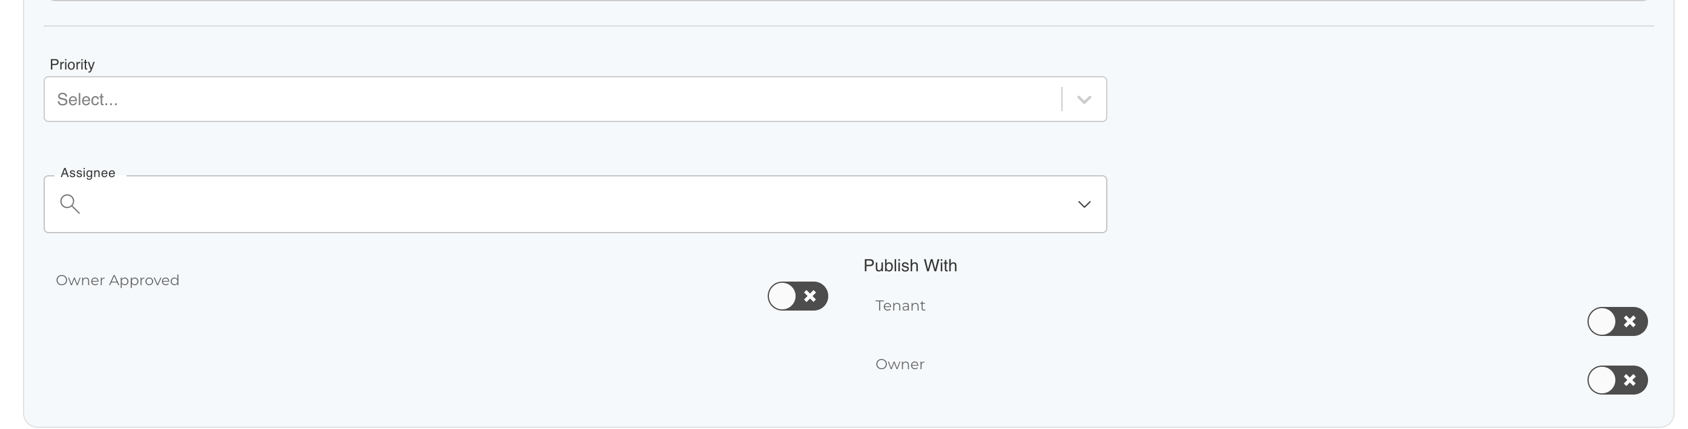
Task: Click the X icon on Owner Approved switch
Action: [810, 296]
